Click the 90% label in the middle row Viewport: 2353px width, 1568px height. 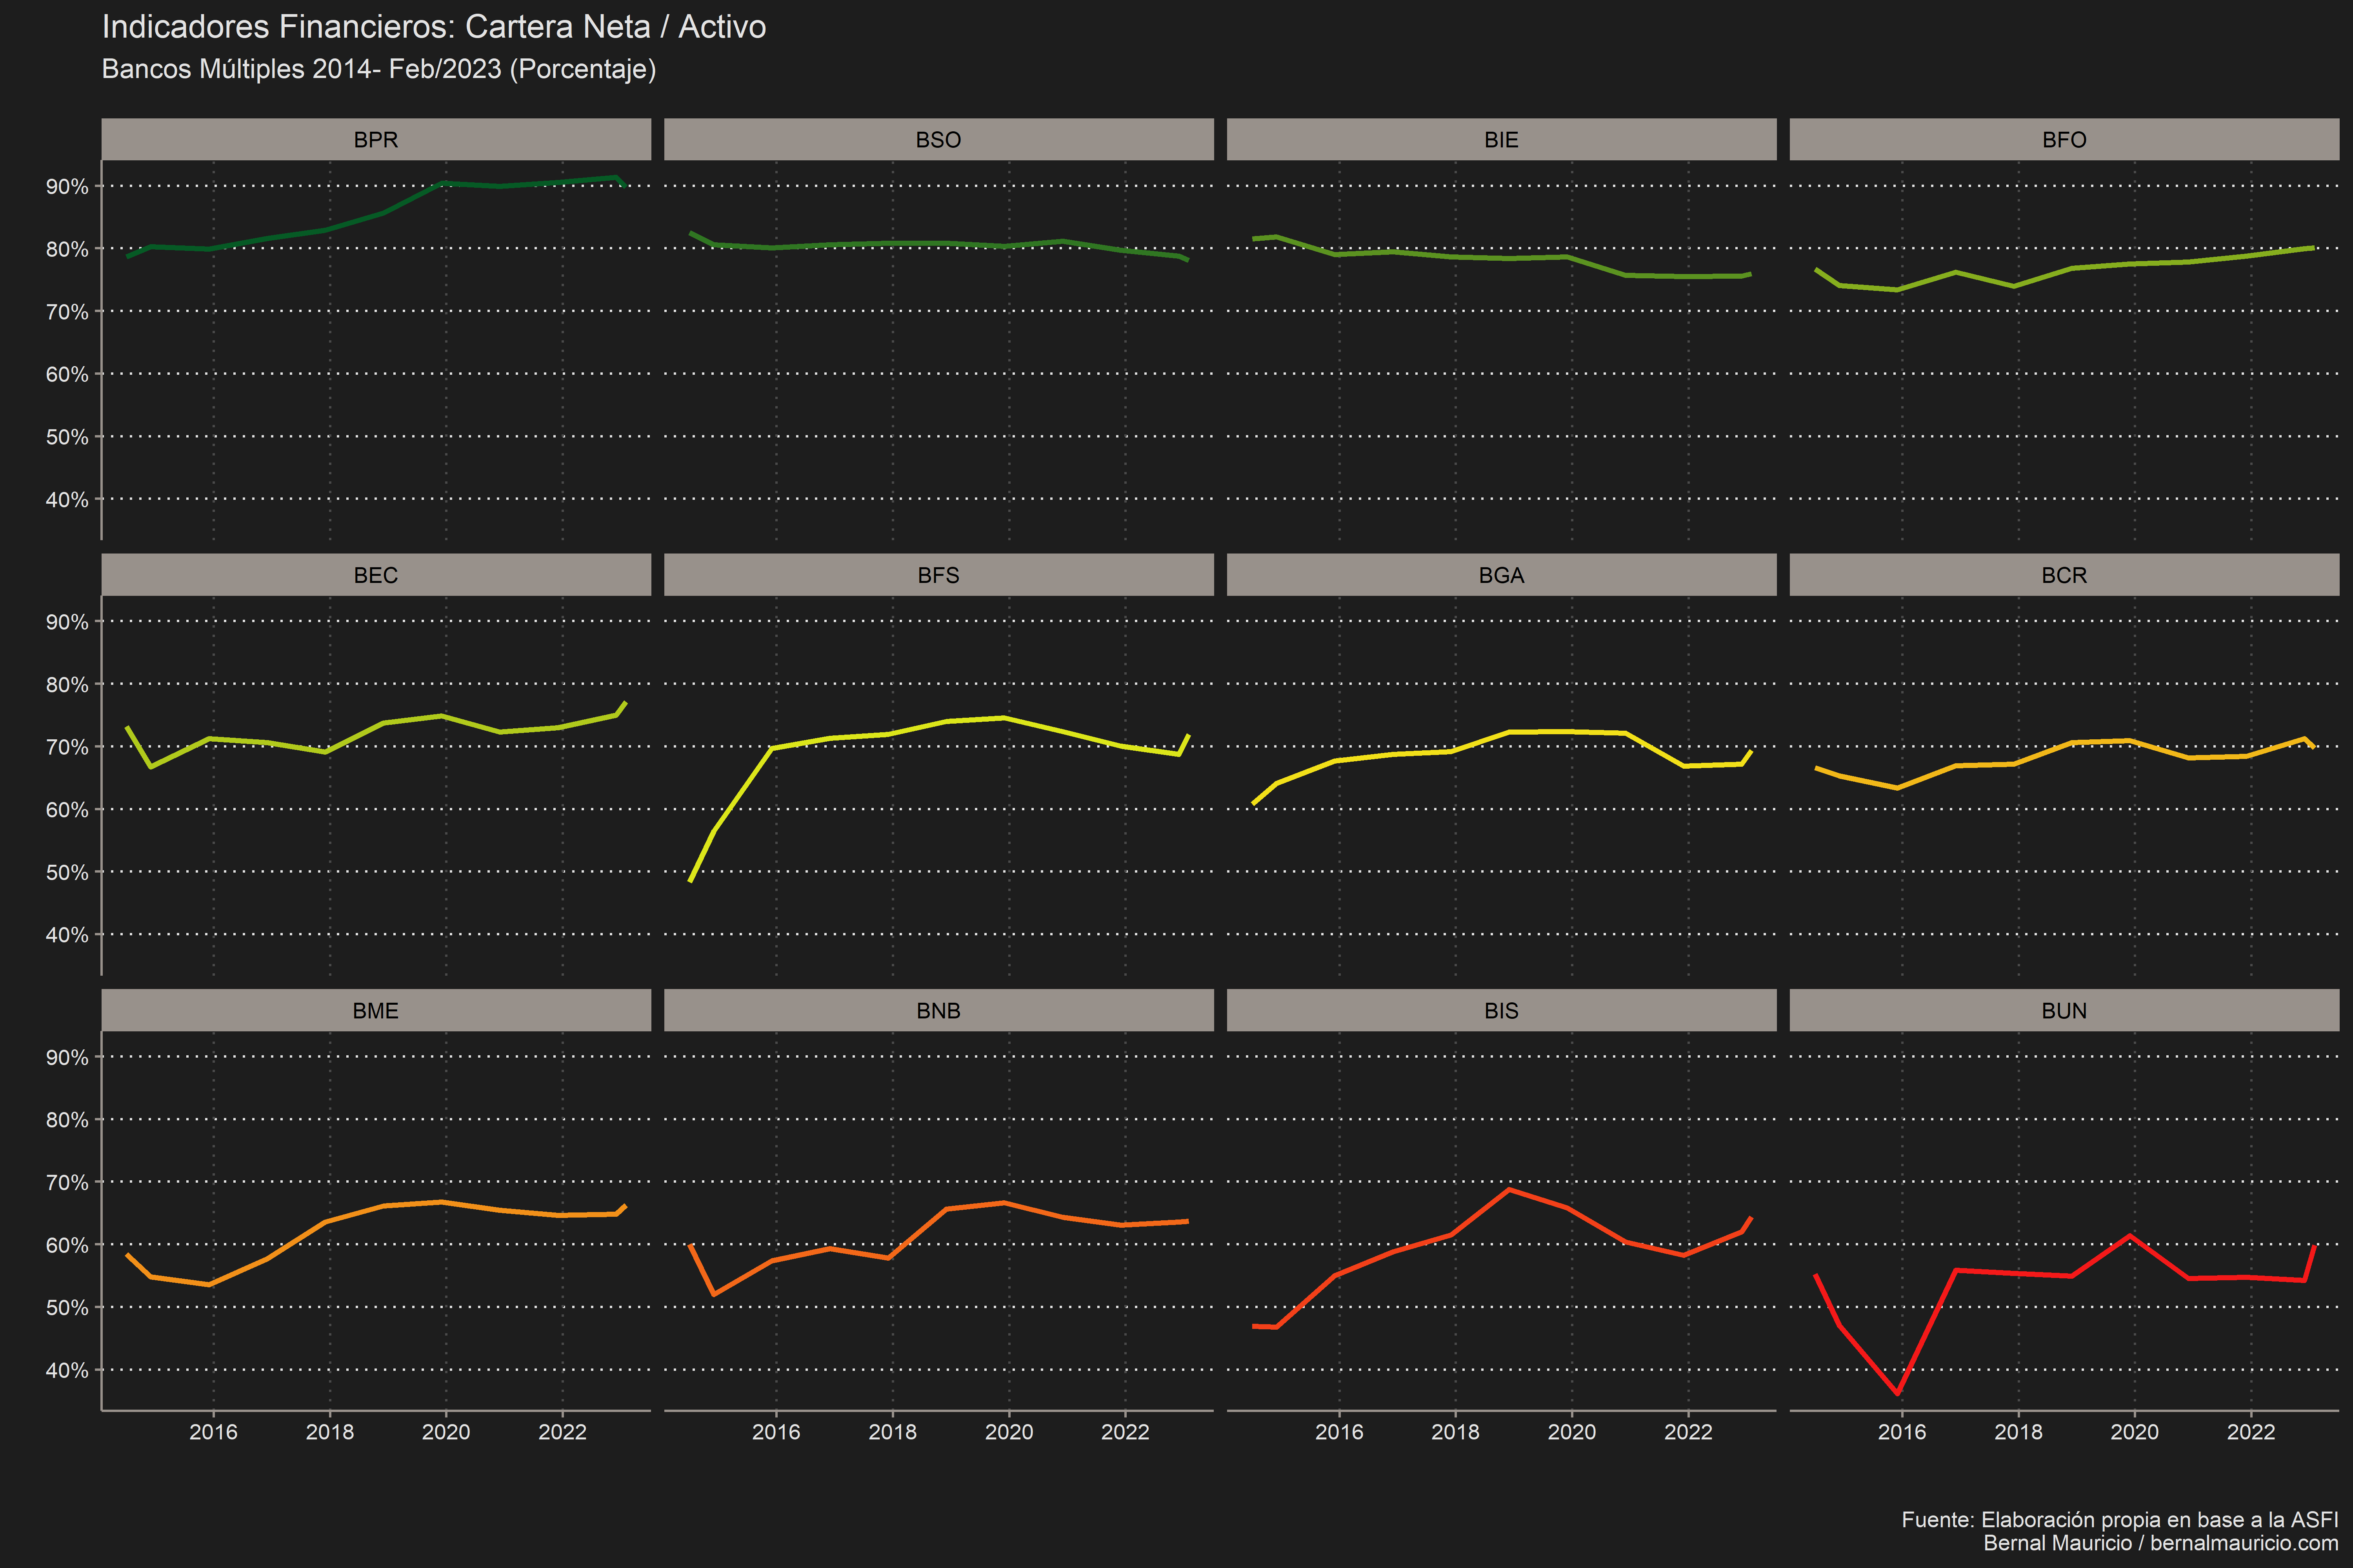point(67,622)
